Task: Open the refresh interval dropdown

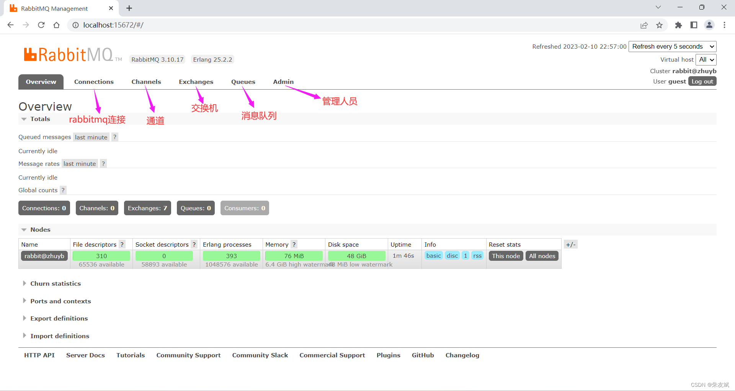Action: (673, 46)
